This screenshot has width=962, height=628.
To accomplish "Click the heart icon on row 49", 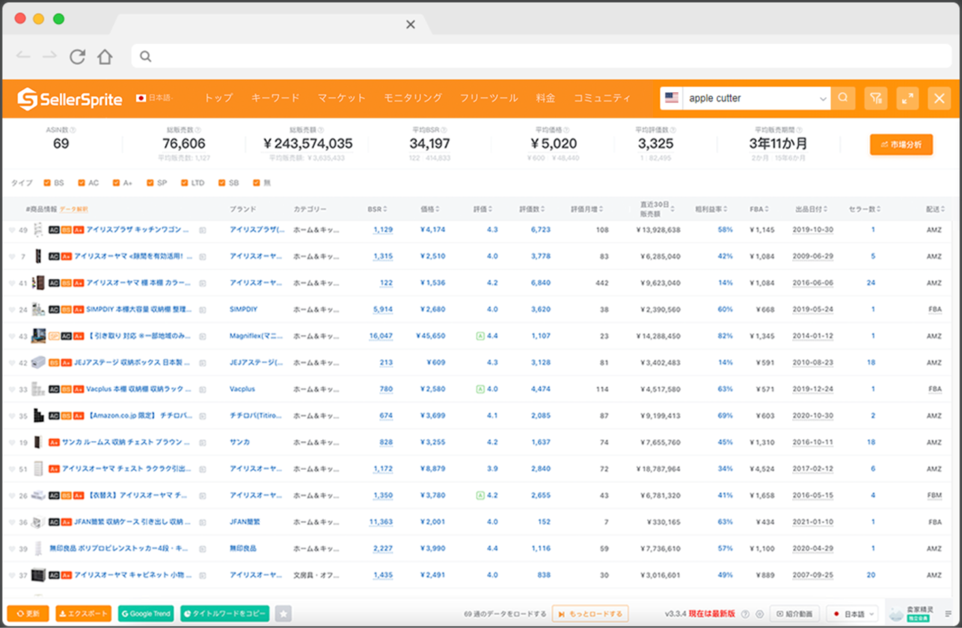I will [12, 230].
